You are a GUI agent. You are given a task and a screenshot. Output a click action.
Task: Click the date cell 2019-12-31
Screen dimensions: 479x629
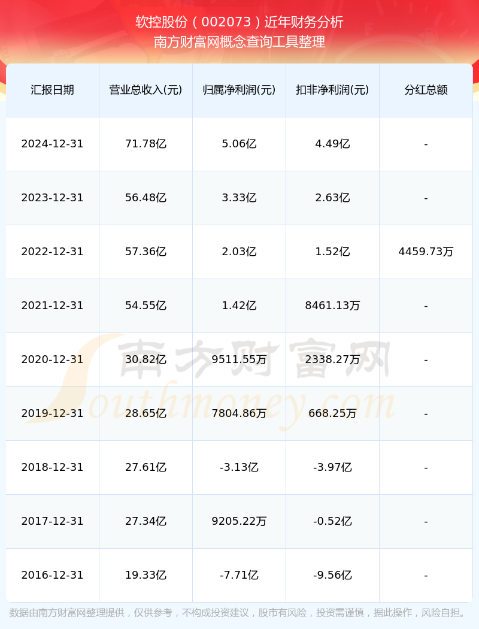point(53,413)
